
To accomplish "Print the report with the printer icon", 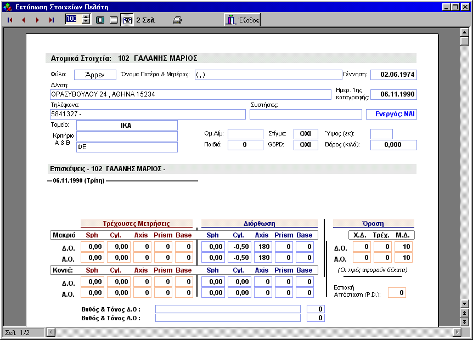I will (x=177, y=20).
